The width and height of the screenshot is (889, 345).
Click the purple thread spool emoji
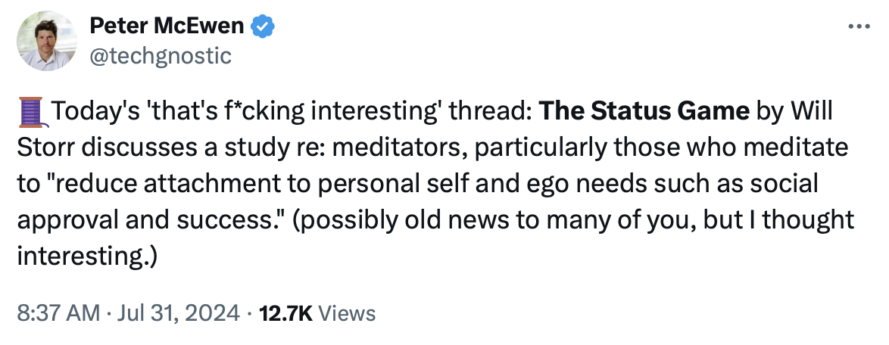click(31, 114)
